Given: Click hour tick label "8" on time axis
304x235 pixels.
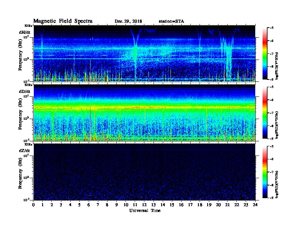Looking at the screenshot, I should click(x=107, y=205).
